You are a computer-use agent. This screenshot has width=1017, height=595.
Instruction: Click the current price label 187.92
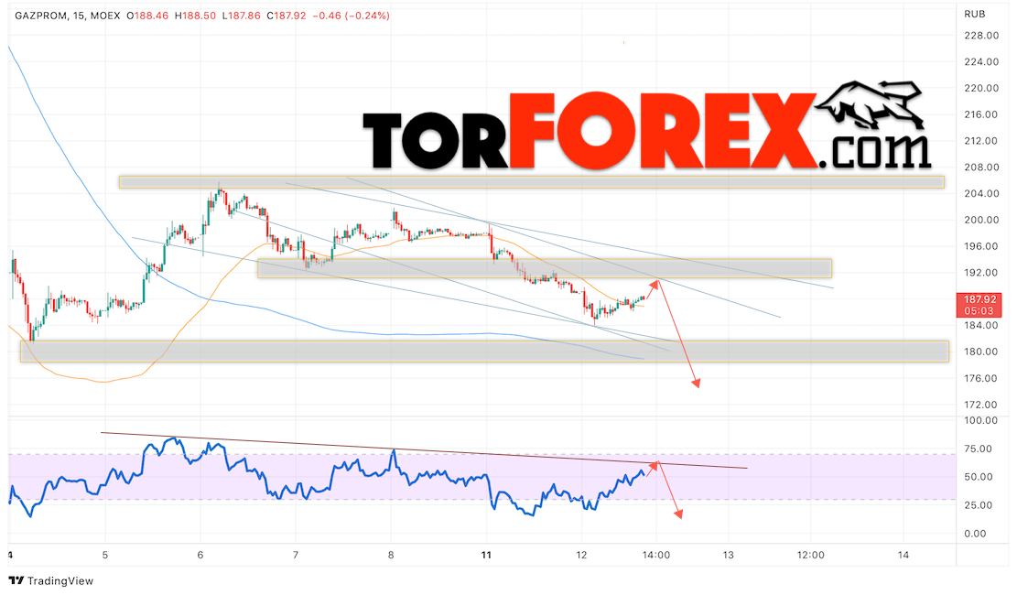[x=979, y=299]
